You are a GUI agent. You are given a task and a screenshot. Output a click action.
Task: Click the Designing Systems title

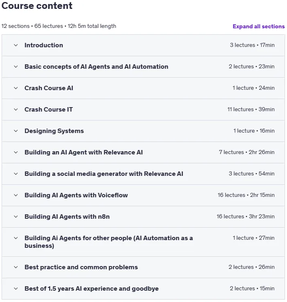(54, 131)
